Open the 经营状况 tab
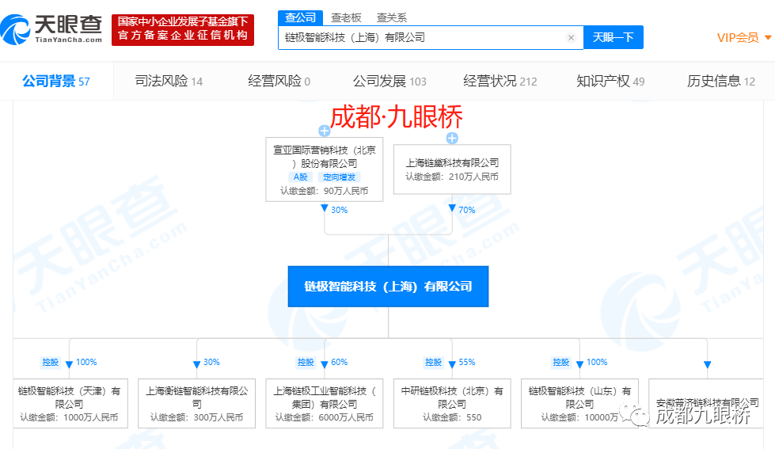The width and height of the screenshot is (775, 449). 500,81
